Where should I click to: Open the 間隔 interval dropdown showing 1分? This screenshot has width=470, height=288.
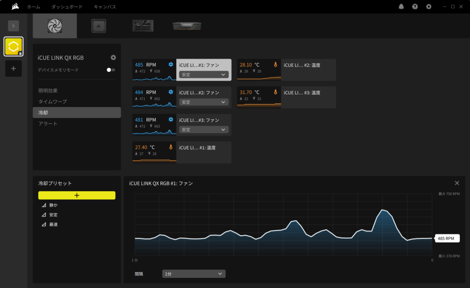tap(193, 274)
